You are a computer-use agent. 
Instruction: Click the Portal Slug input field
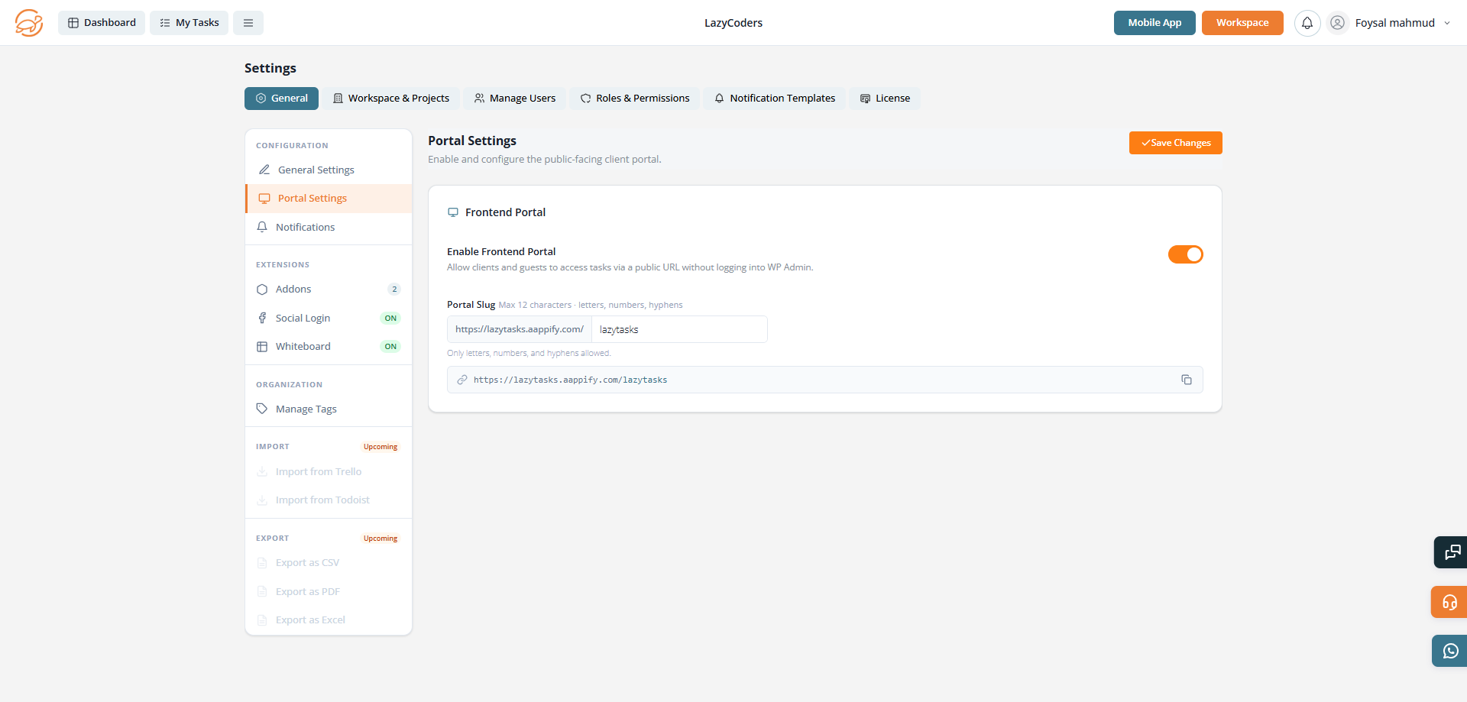point(678,330)
